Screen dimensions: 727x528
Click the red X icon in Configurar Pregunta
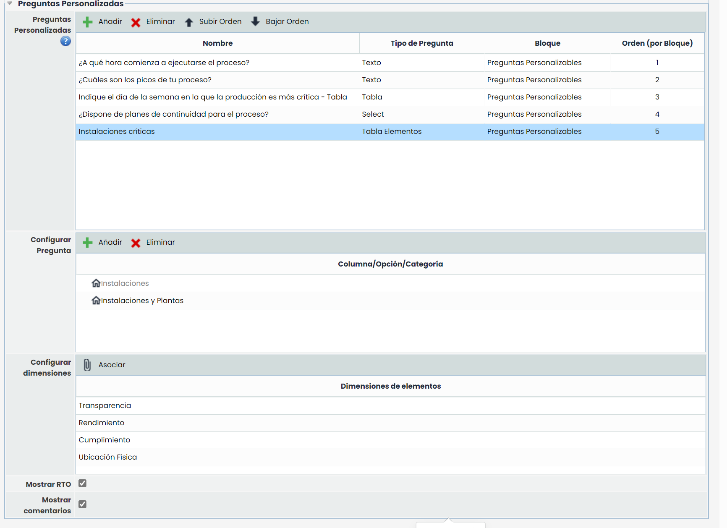[x=136, y=243]
